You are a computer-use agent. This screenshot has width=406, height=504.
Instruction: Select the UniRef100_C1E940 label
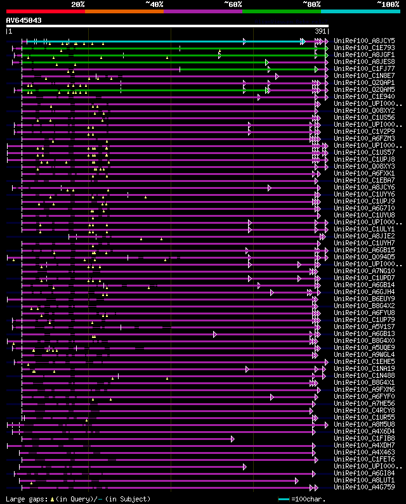coord(364,96)
